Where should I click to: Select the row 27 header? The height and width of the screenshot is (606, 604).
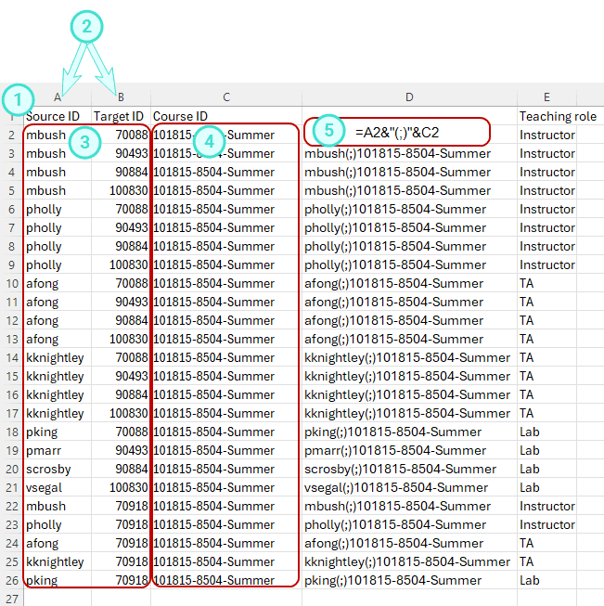(x=11, y=599)
